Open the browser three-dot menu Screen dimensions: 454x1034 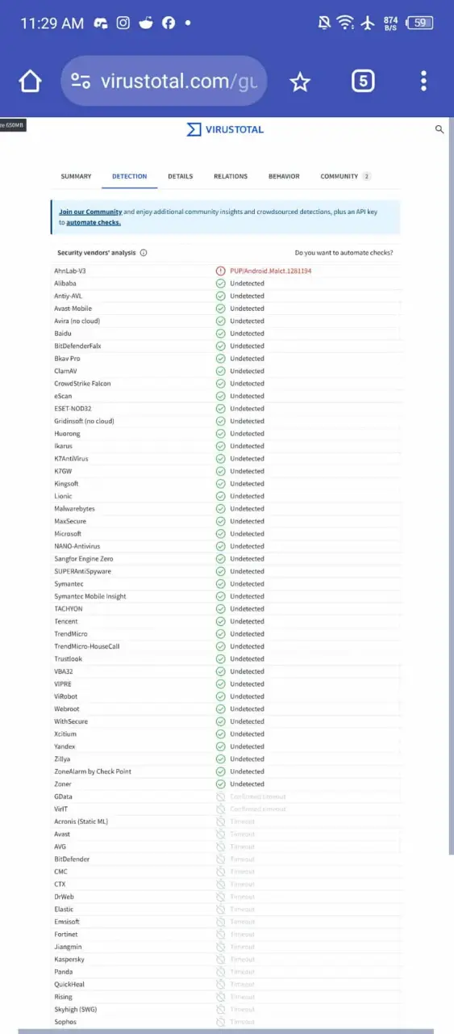[423, 81]
